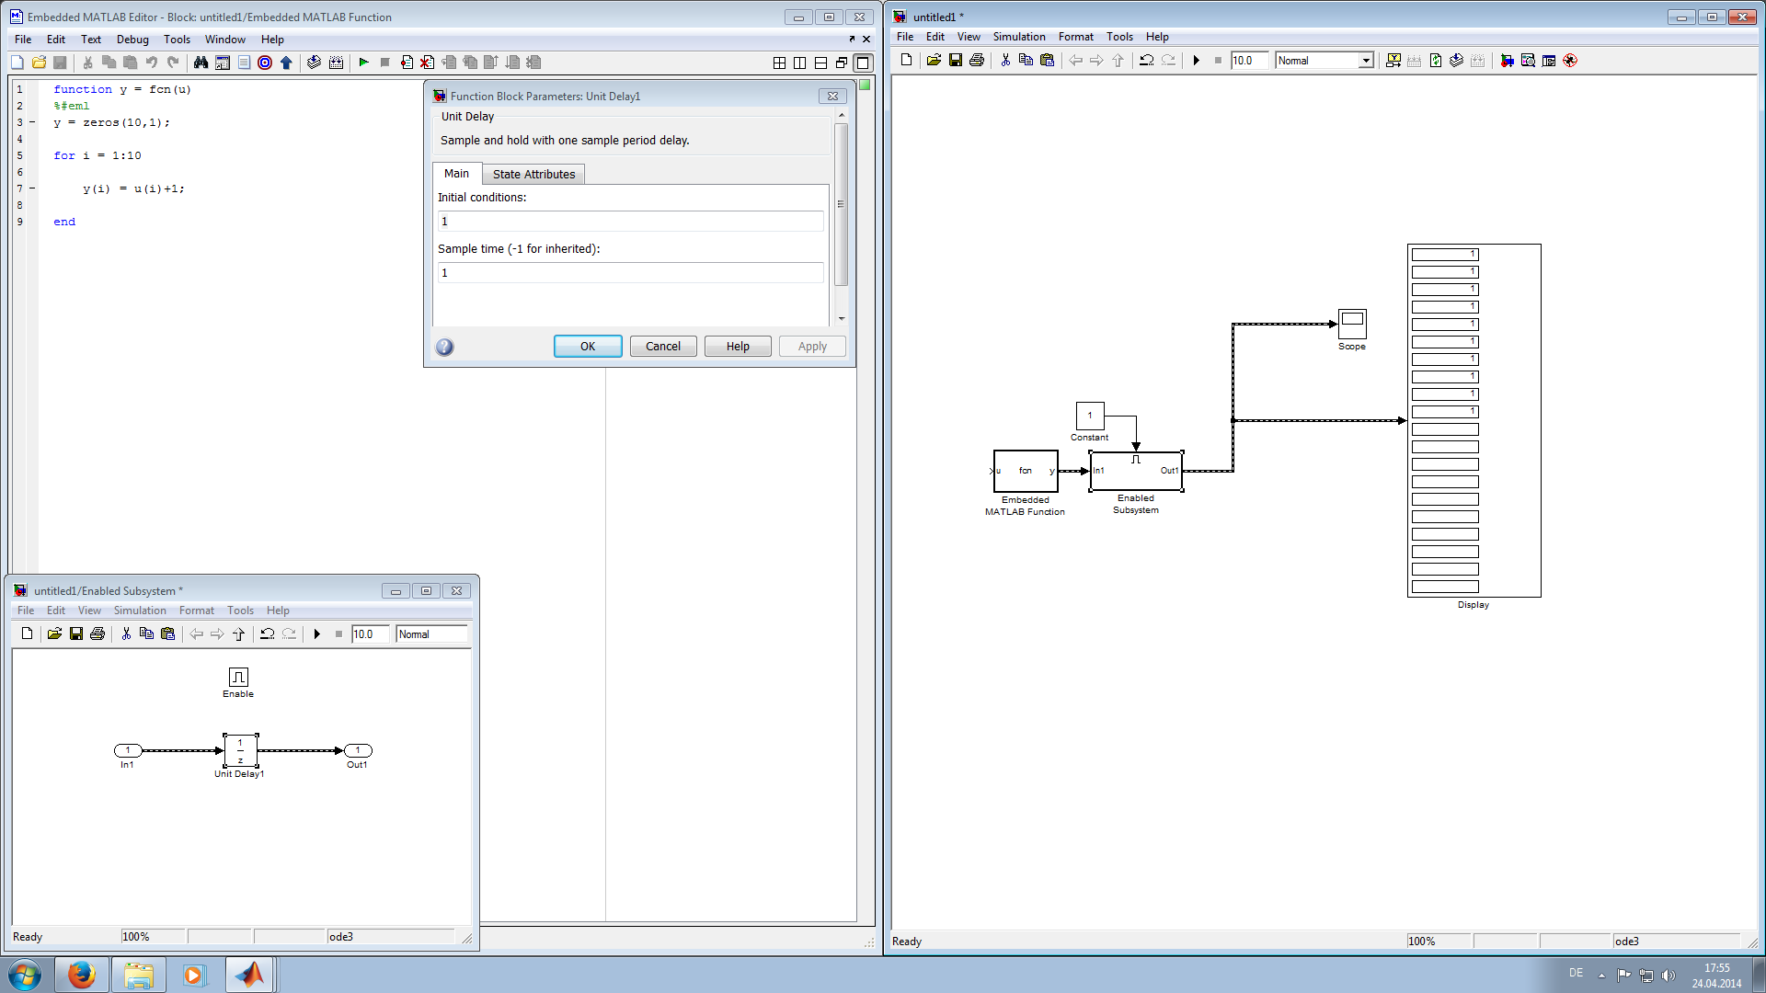Click Cancel in Unit Delay1 dialog
The height and width of the screenshot is (993, 1766).
click(663, 347)
